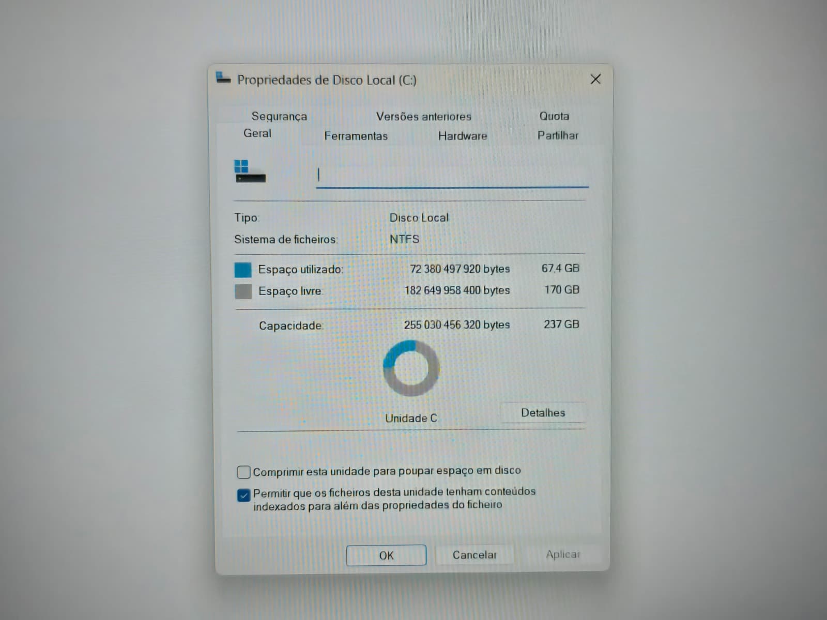Click the drive name input field
The width and height of the screenshot is (827, 620).
(x=452, y=176)
